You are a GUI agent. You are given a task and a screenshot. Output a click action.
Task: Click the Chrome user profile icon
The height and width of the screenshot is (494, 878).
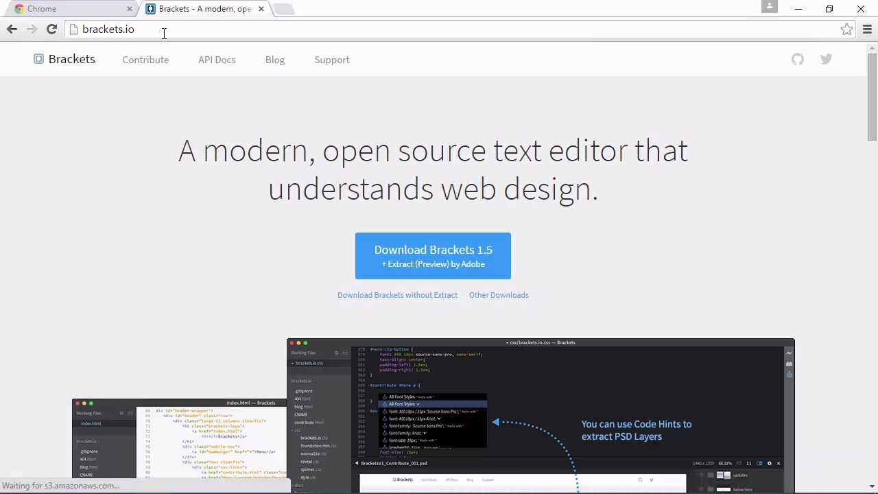[770, 7]
